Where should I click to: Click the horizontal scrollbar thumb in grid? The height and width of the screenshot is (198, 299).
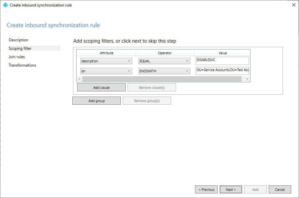(161, 79)
